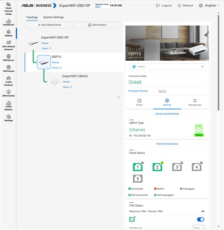Click the scrollbar down arrow
The image size is (224, 230).
(219, 226)
